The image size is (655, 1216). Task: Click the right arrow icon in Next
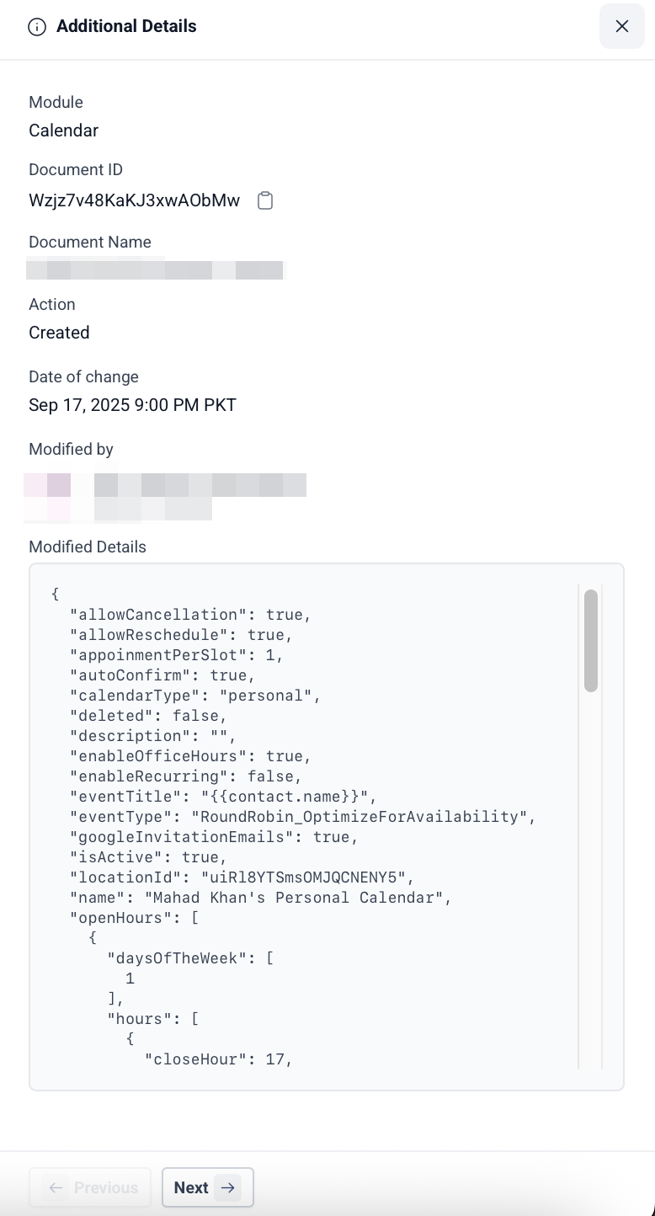pyautogui.click(x=227, y=1187)
